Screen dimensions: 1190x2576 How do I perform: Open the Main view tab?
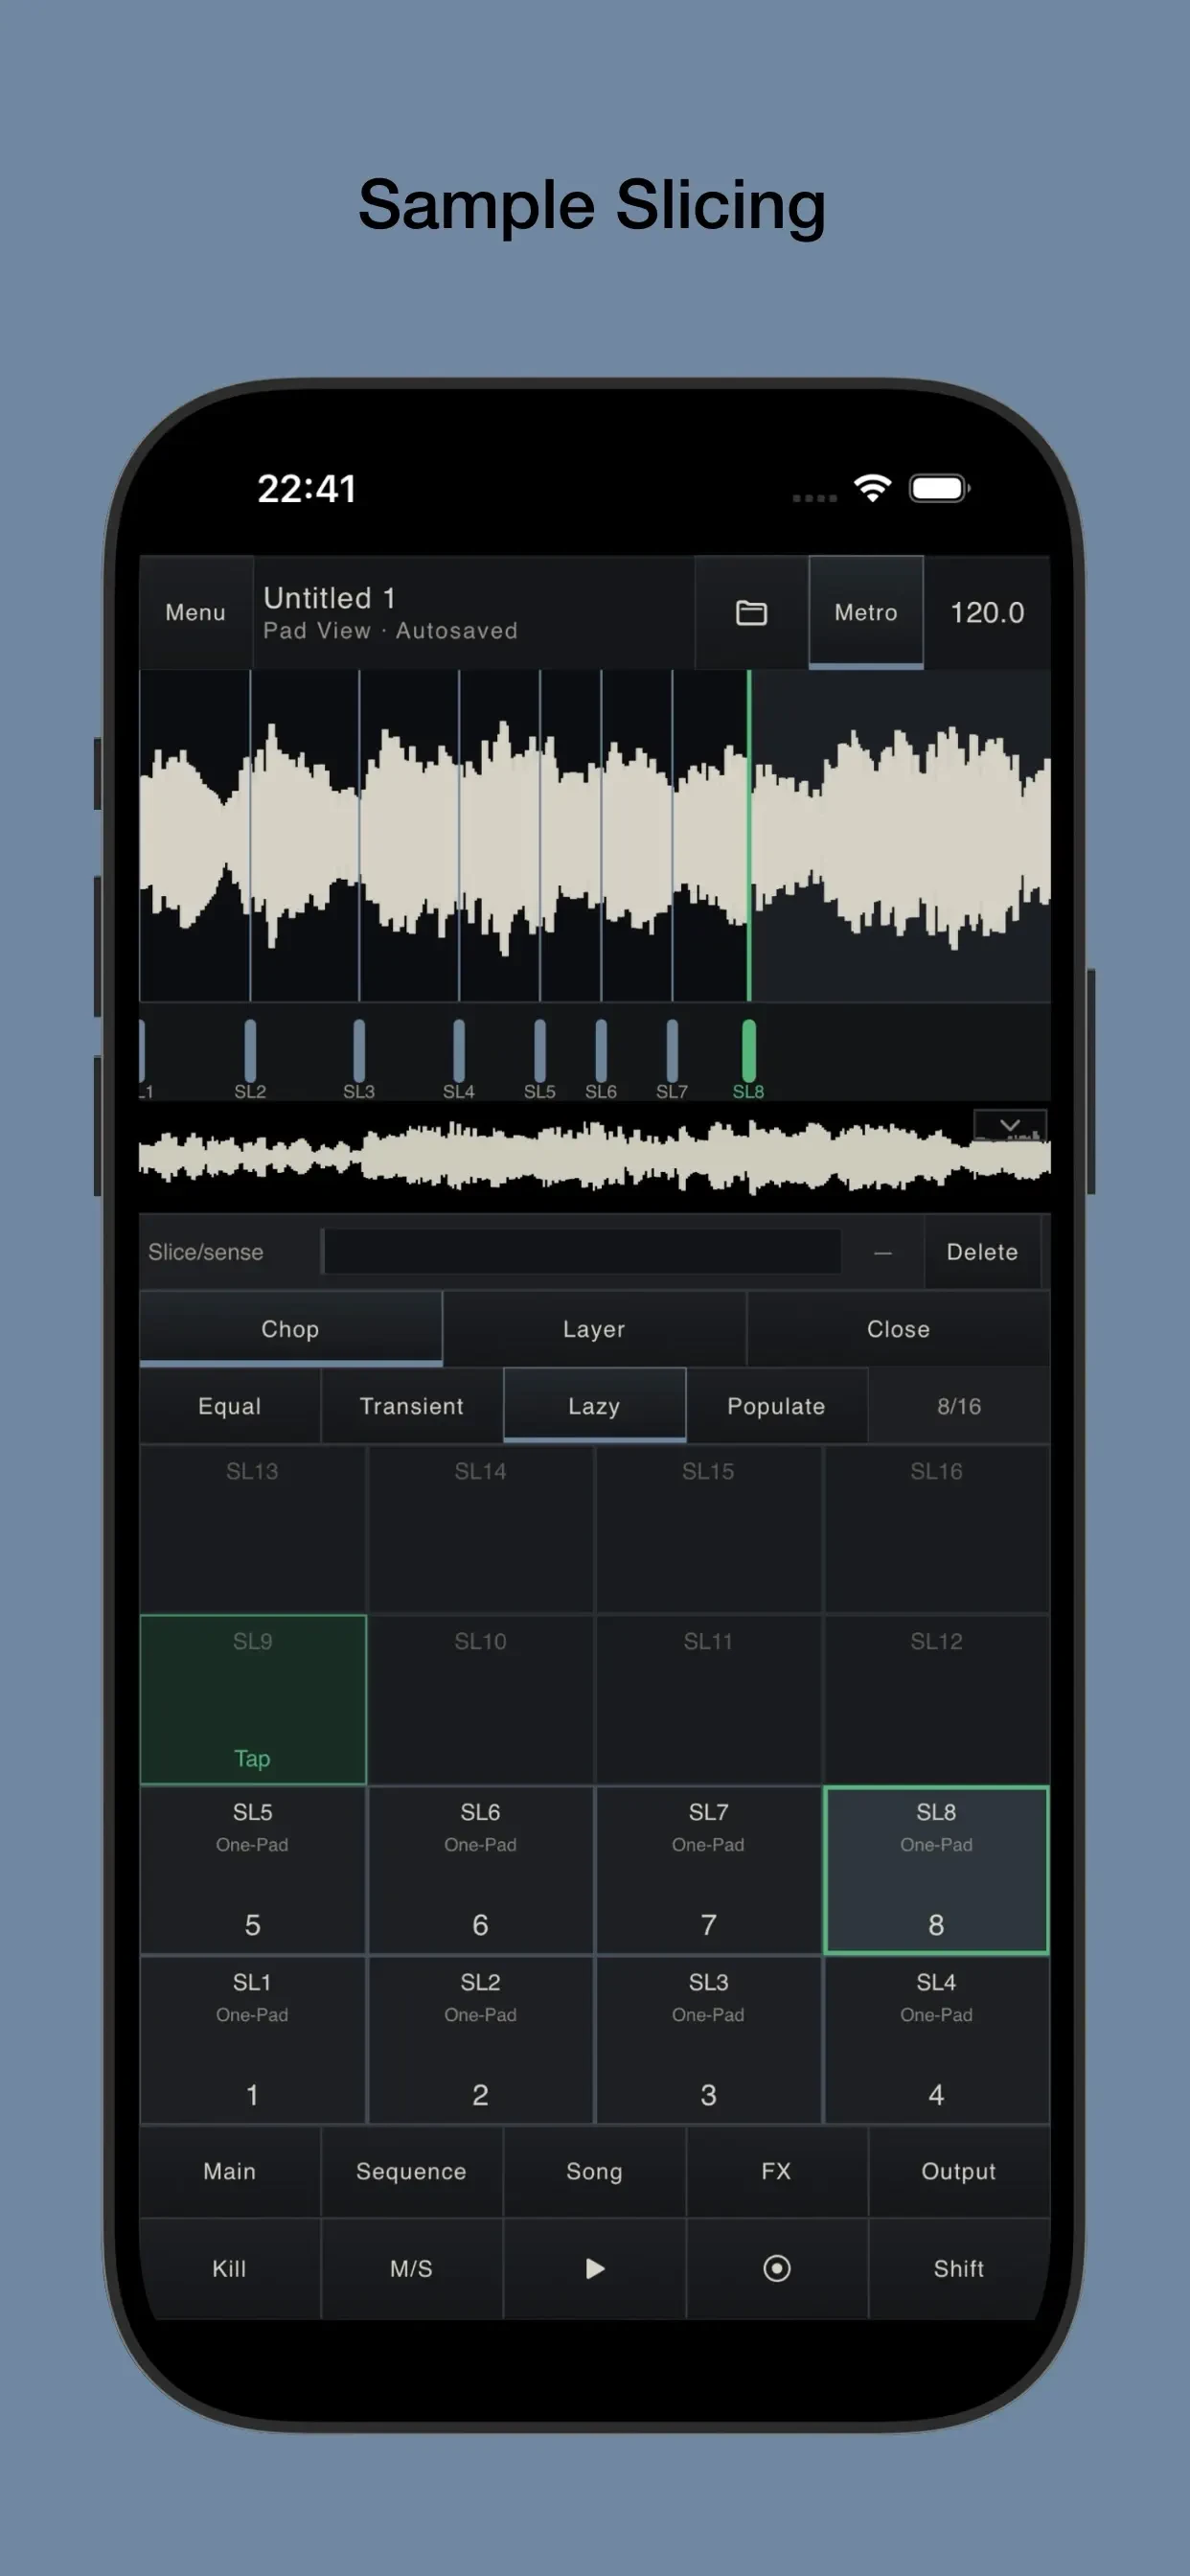click(x=229, y=2171)
